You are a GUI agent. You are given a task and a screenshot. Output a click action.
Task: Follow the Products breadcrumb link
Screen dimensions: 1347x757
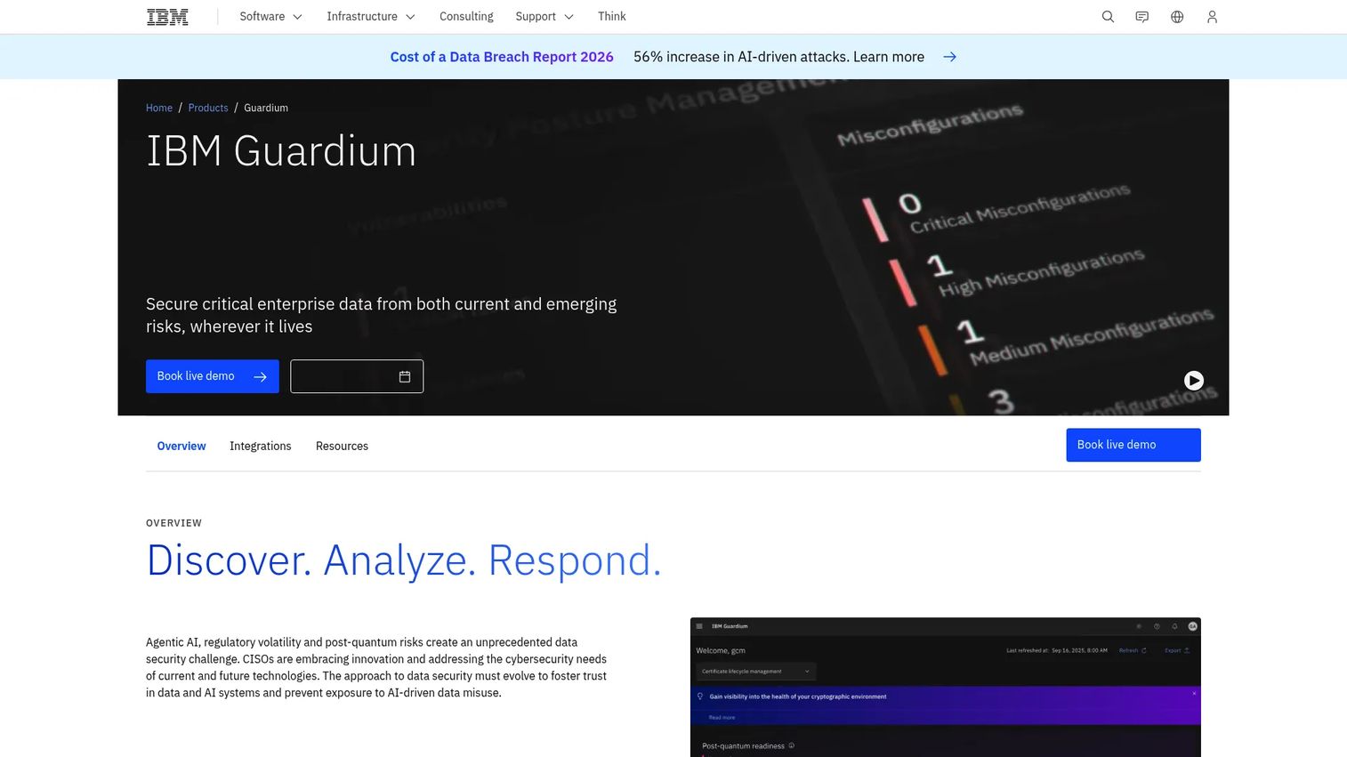[x=208, y=108]
